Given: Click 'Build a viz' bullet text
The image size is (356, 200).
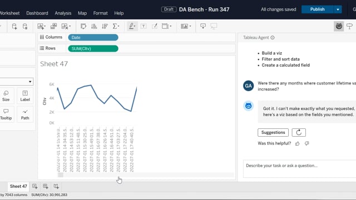Looking at the screenshot, I should [x=272, y=53].
